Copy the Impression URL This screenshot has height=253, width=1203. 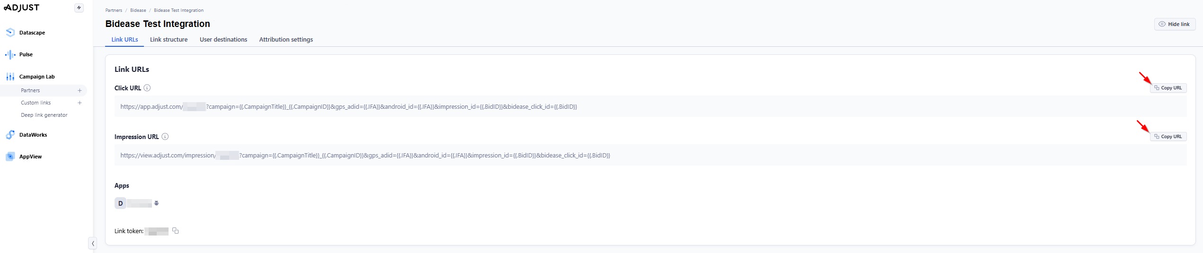pyautogui.click(x=1168, y=137)
